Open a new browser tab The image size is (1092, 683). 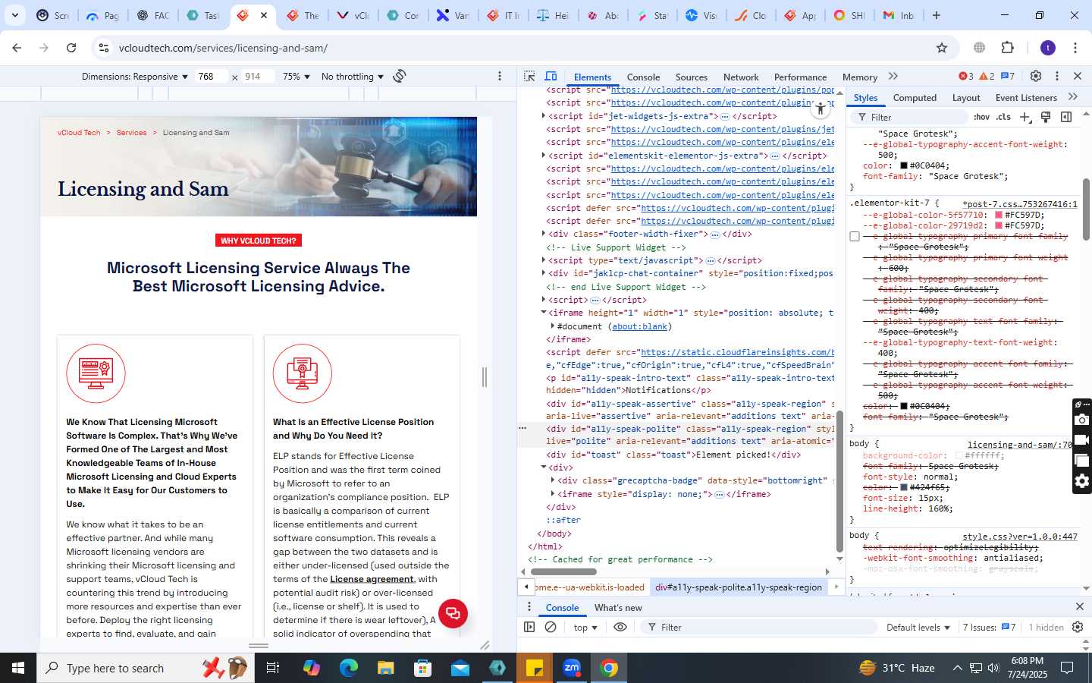[937, 15]
